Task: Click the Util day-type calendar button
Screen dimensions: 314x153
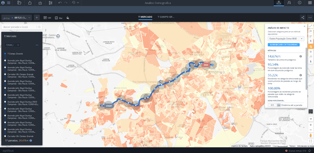Action: (x=47, y=18)
